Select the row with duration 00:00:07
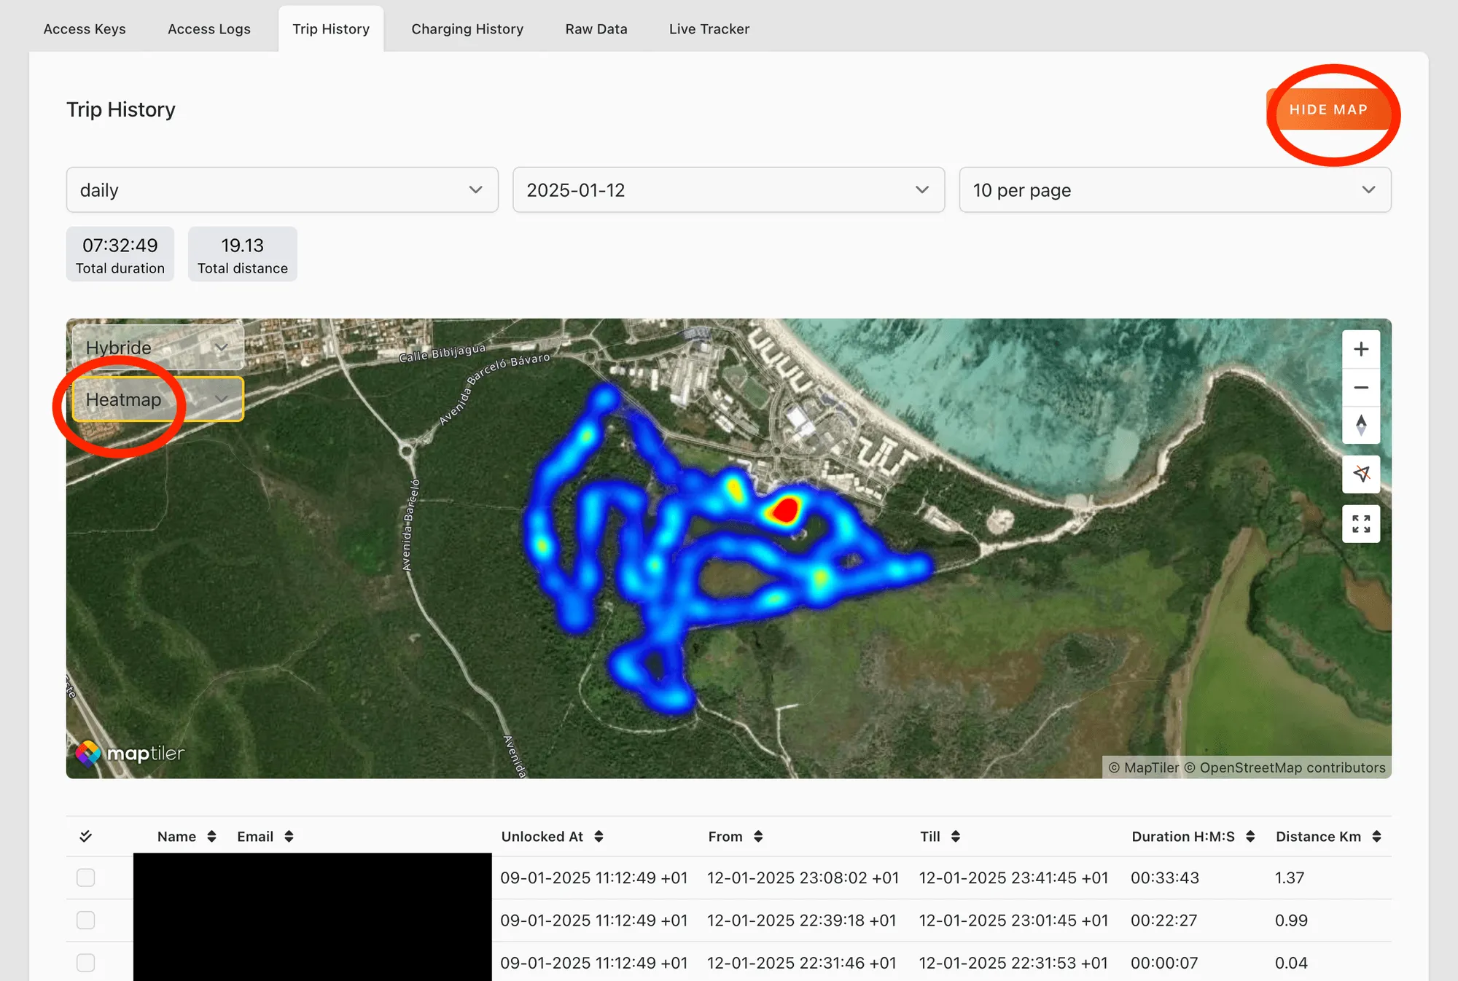Screen dimensions: 1458x981 [86, 963]
